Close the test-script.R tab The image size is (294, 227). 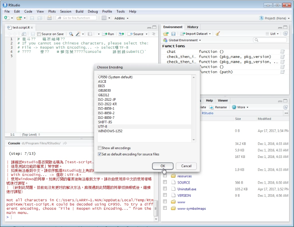32,28
